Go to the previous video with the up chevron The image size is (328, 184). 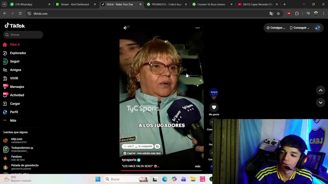click(x=321, y=90)
